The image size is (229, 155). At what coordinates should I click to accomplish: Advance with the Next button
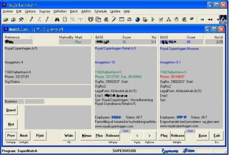pyautogui.click(x=24, y=135)
